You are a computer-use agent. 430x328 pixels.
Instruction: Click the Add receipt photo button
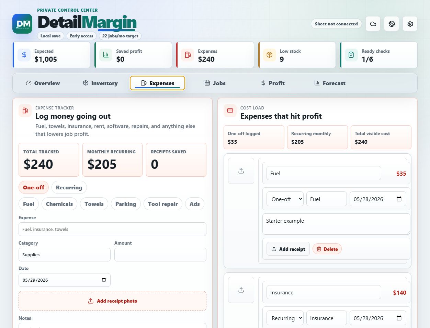click(112, 301)
